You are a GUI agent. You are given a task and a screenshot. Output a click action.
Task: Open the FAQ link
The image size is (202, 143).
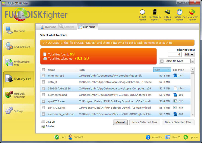point(63,137)
